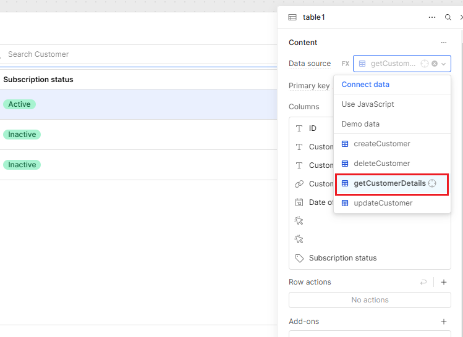Image resolution: width=463 pixels, height=337 pixels.
Task: Click the Add-ons section label
Action: coord(304,322)
